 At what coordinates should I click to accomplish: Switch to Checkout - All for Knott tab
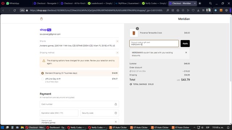(73, 3)
